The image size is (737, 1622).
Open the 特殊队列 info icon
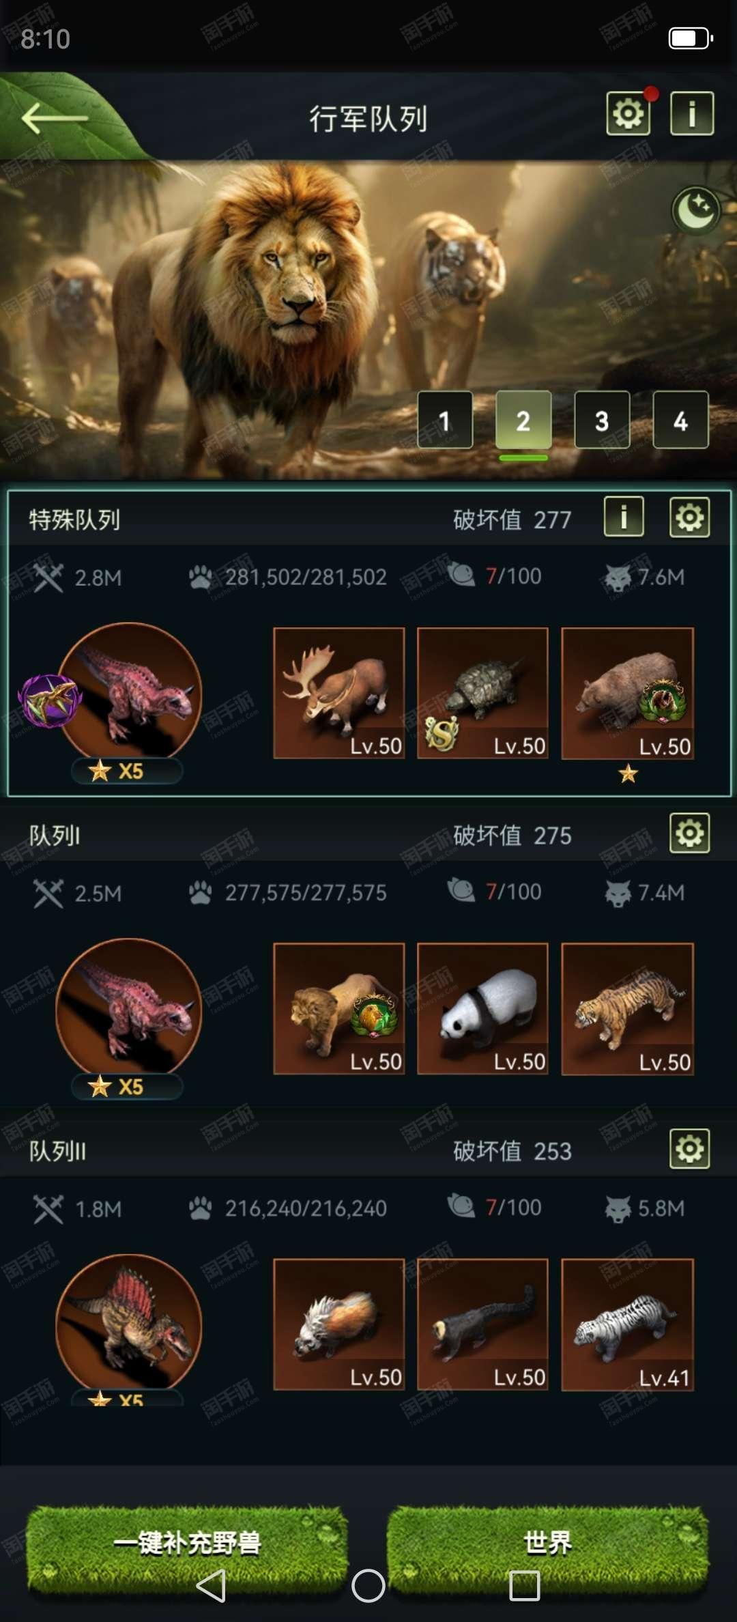pyautogui.click(x=624, y=517)
